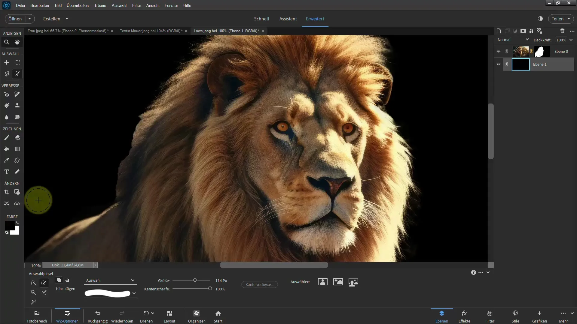Select the Lasso tool
Image resolution: width=577 pixels, height=324 pixels.
(6, 74)
